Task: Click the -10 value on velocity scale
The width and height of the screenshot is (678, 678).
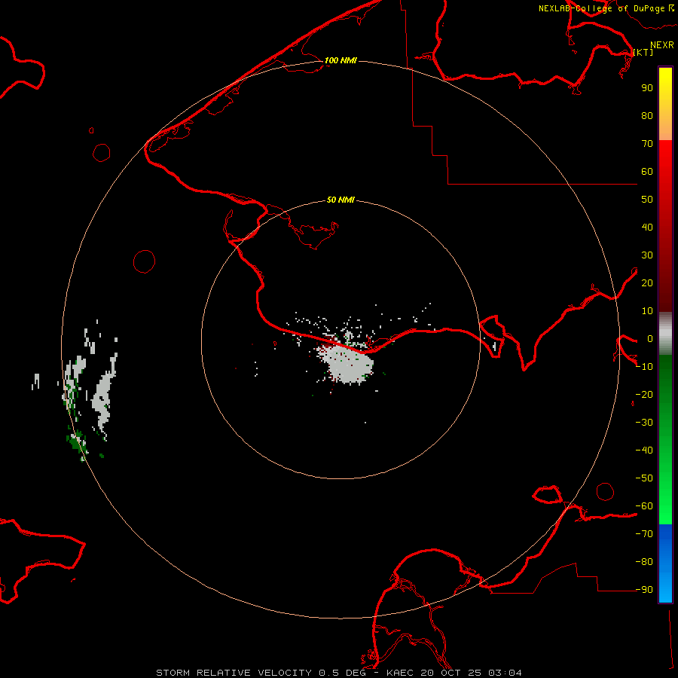Action: pos(644,367)
